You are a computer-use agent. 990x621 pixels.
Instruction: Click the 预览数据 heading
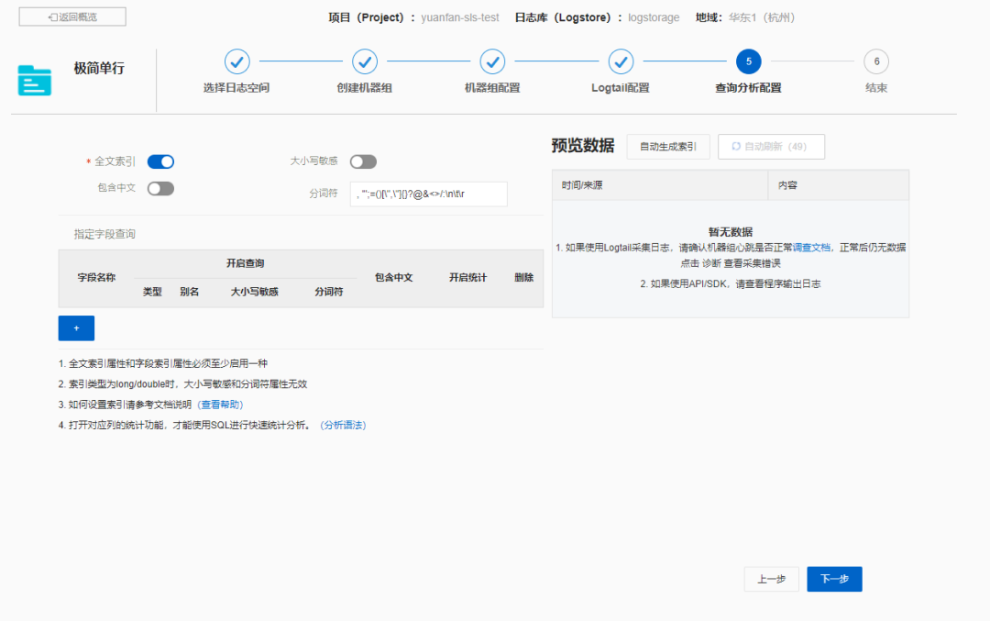(x=583, y=146)
